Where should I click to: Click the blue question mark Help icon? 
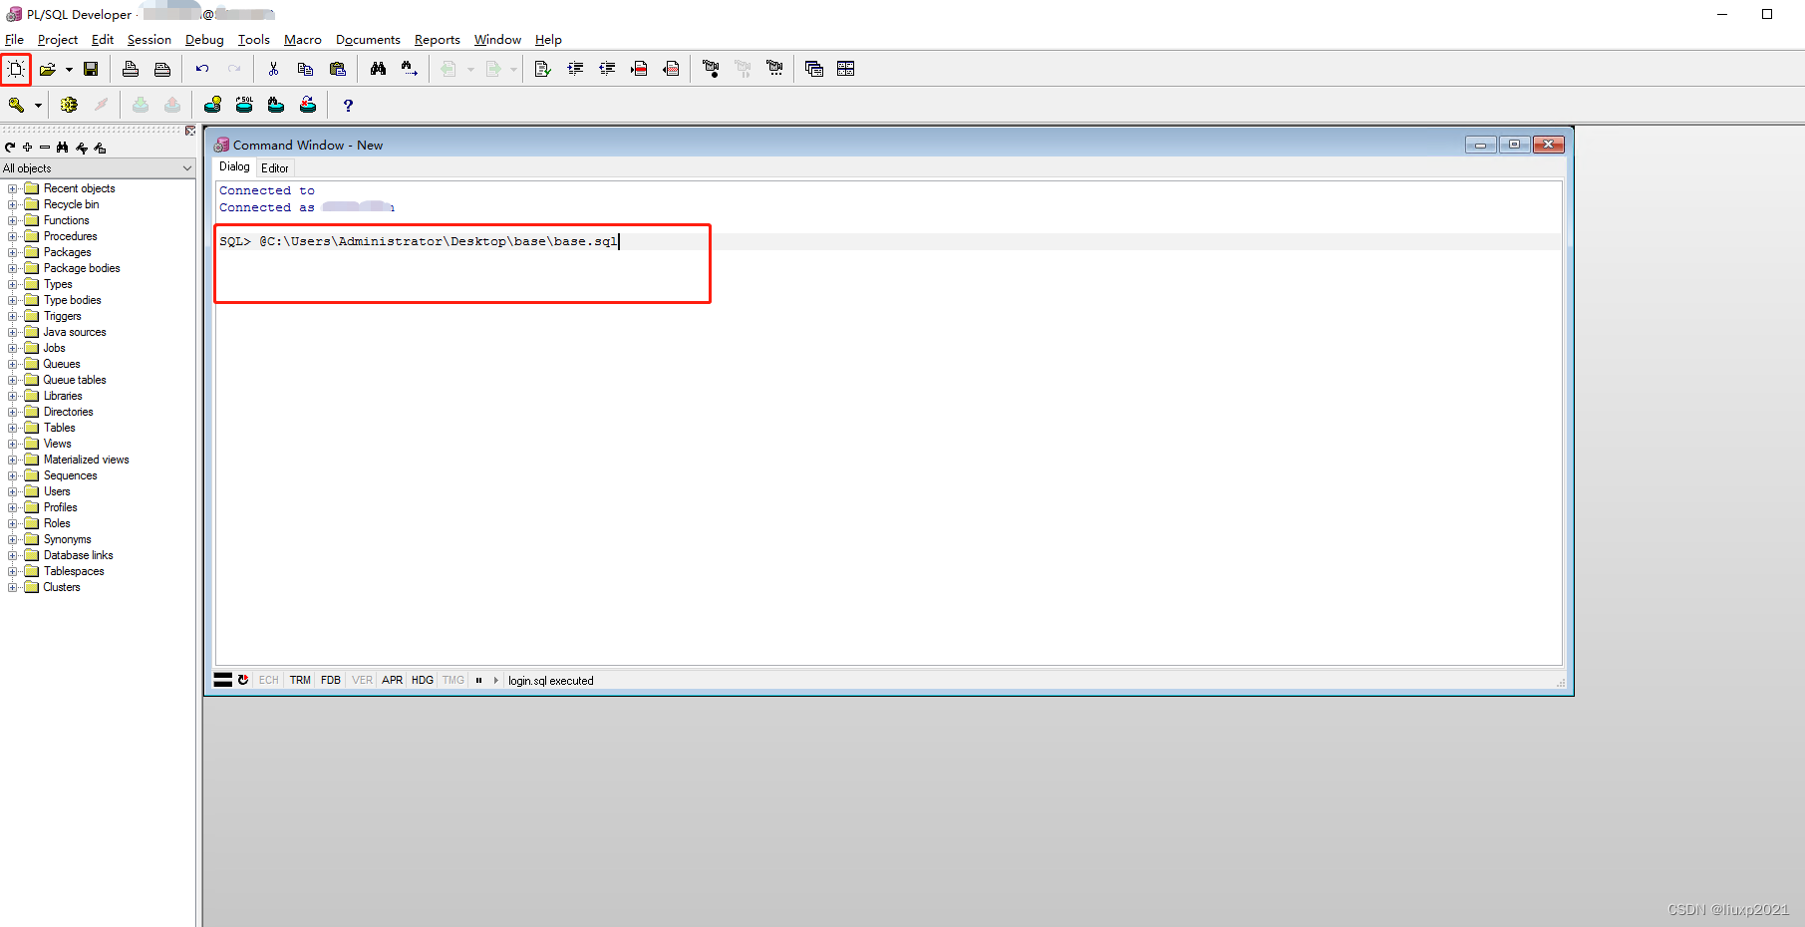coord(348,105)
